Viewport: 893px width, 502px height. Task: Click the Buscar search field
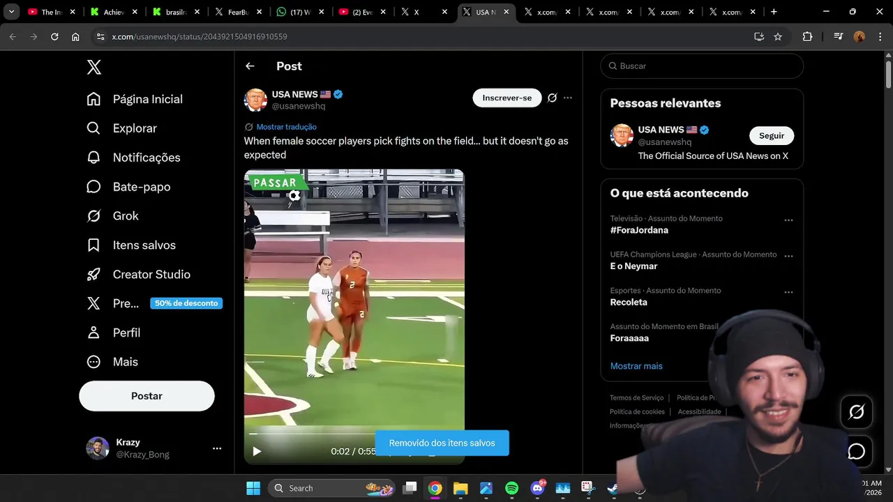click(702, 66)
